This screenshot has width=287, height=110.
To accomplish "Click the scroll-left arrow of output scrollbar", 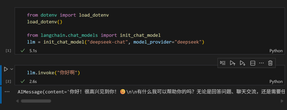I will tap(18, 101).
